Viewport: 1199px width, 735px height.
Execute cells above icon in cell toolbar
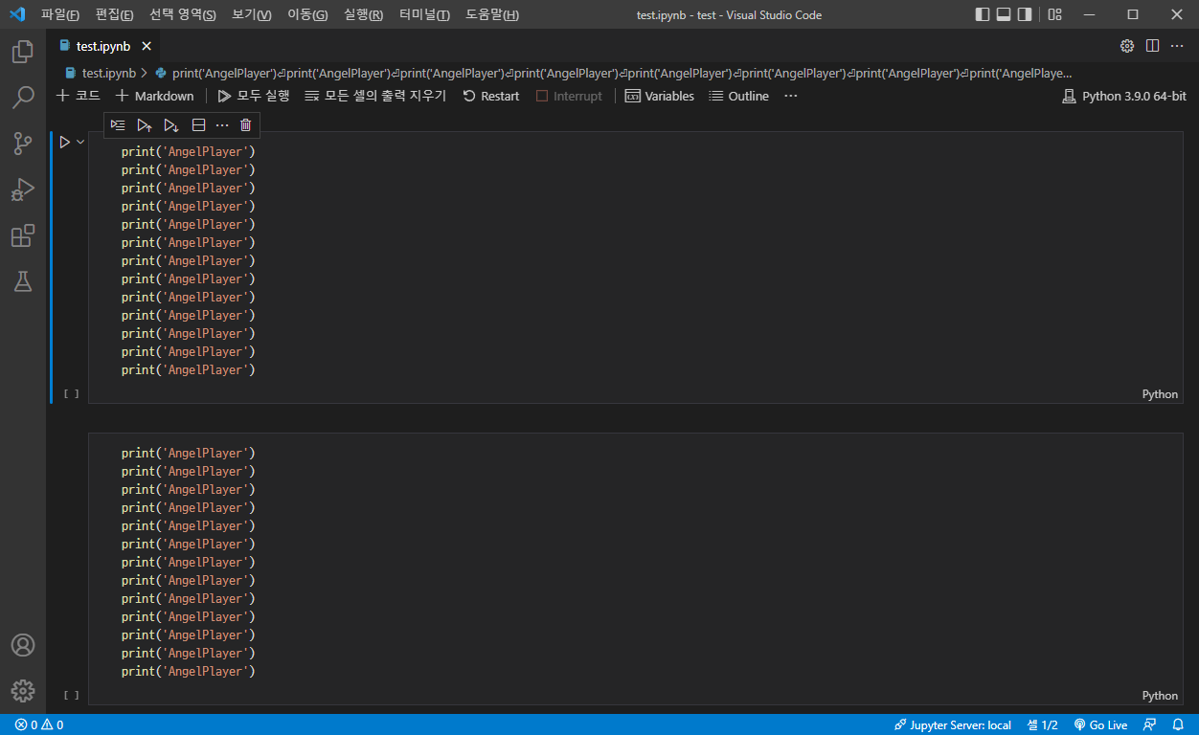145,124
